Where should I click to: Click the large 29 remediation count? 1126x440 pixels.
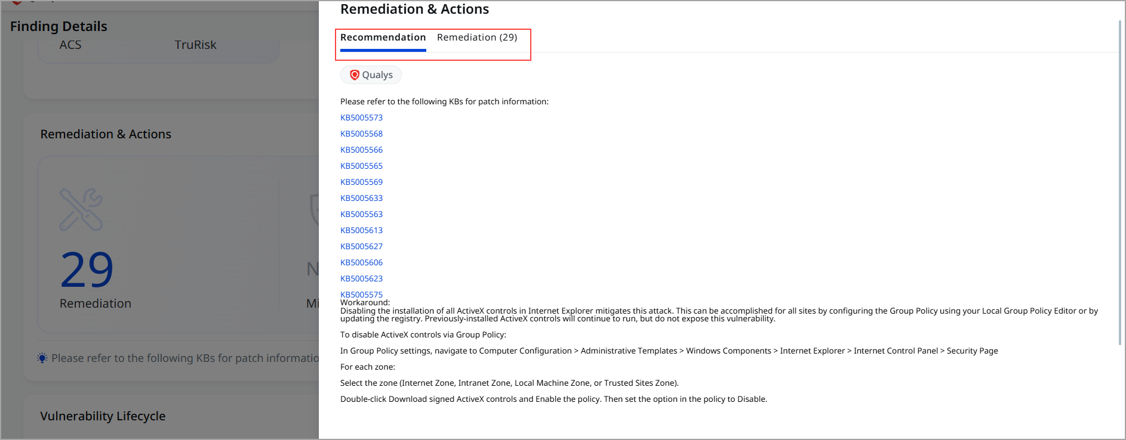[87, 270]
